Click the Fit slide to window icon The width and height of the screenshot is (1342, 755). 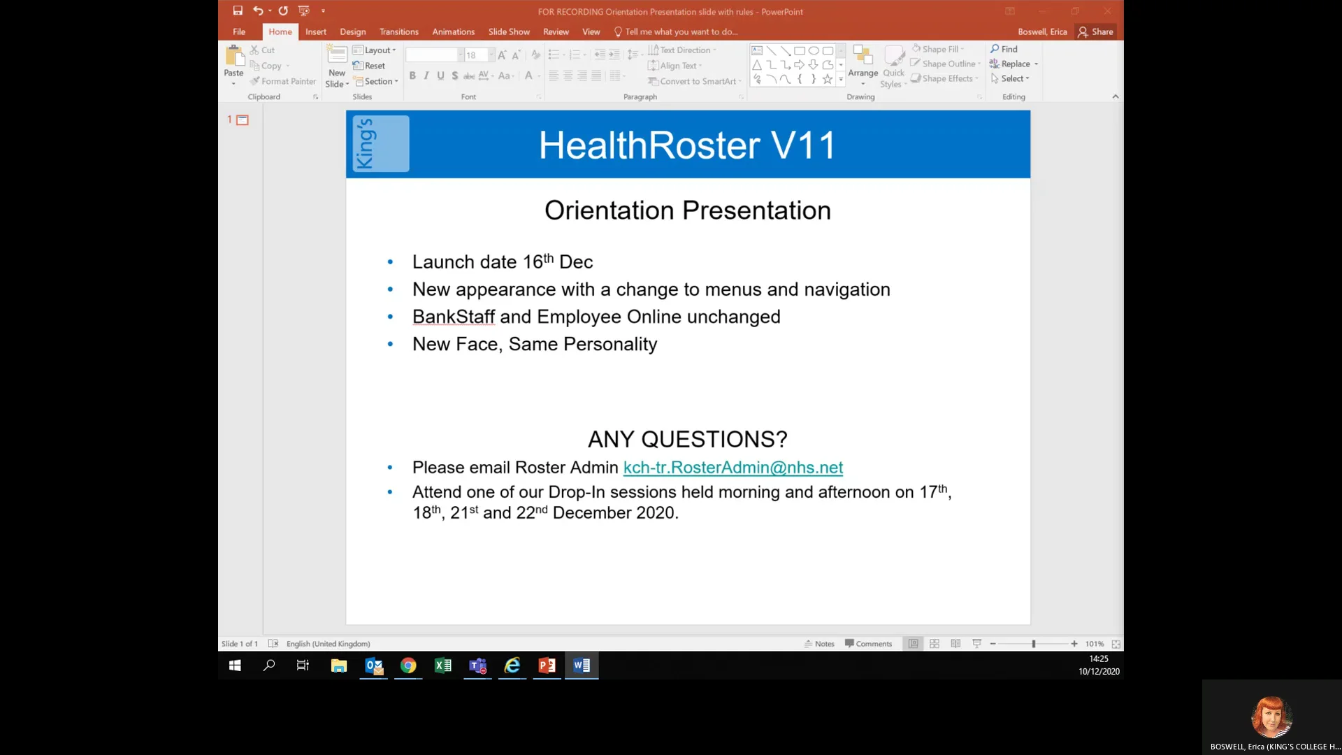point(1116,644)
